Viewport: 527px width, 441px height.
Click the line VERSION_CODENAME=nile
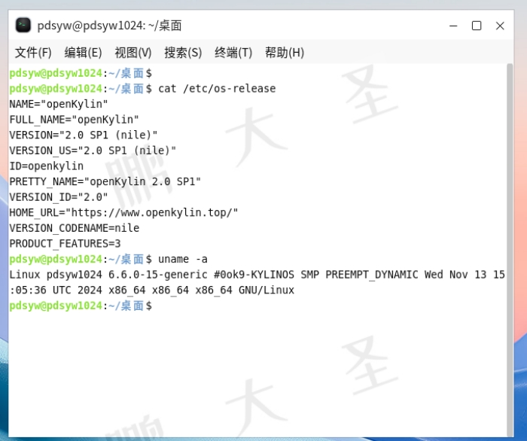pos(75,228)
